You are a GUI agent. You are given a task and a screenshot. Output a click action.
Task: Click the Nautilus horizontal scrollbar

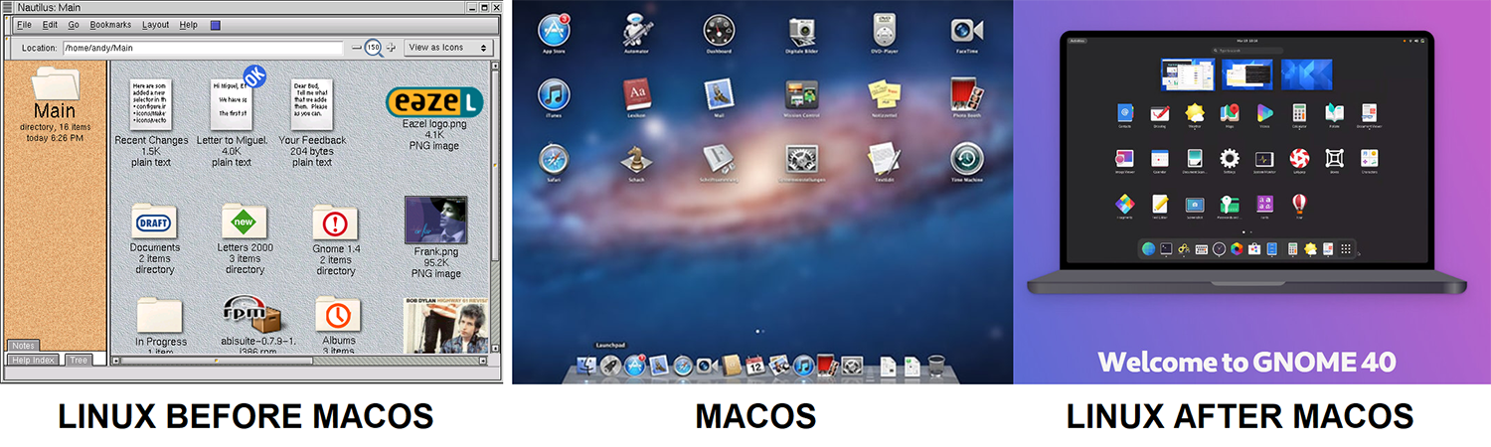point(300,361)
